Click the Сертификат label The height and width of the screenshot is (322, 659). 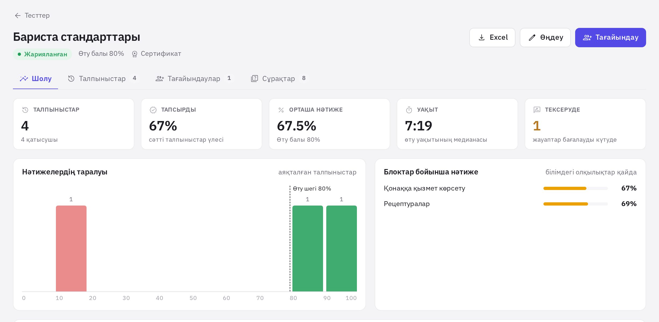point(161,54)
